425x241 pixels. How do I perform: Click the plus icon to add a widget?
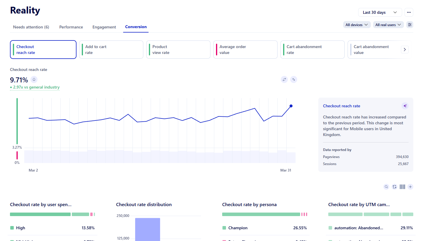tap(410, 186)
